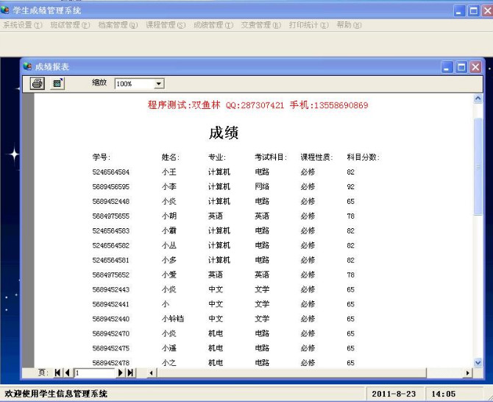Click 欢迎使用学生信息管理系统 status text

[x=56, y=394]
